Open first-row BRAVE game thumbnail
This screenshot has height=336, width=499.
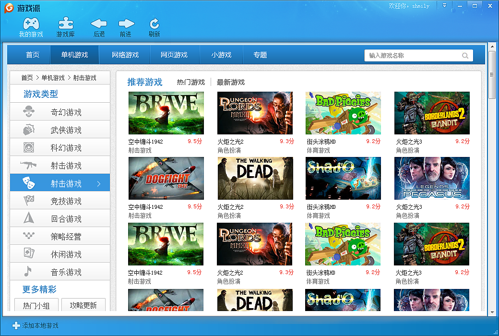166,113
